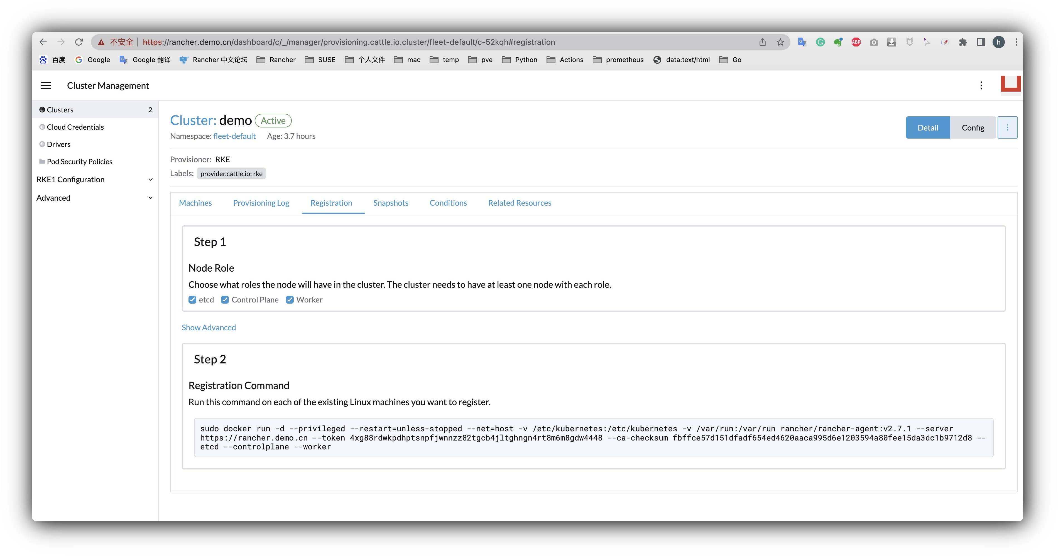Copy the registration command code block

(x=593, y=437)
